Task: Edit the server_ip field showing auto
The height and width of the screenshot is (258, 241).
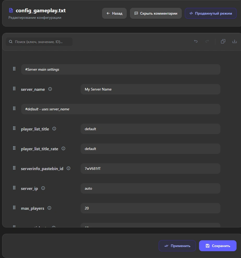Action: (x=150, y=188)
